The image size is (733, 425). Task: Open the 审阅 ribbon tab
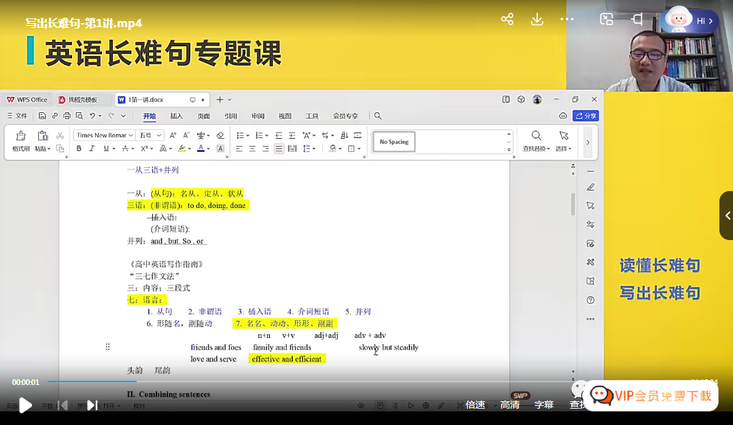coord(258,116)
